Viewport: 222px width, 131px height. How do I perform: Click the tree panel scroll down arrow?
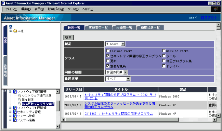point(58,126)
